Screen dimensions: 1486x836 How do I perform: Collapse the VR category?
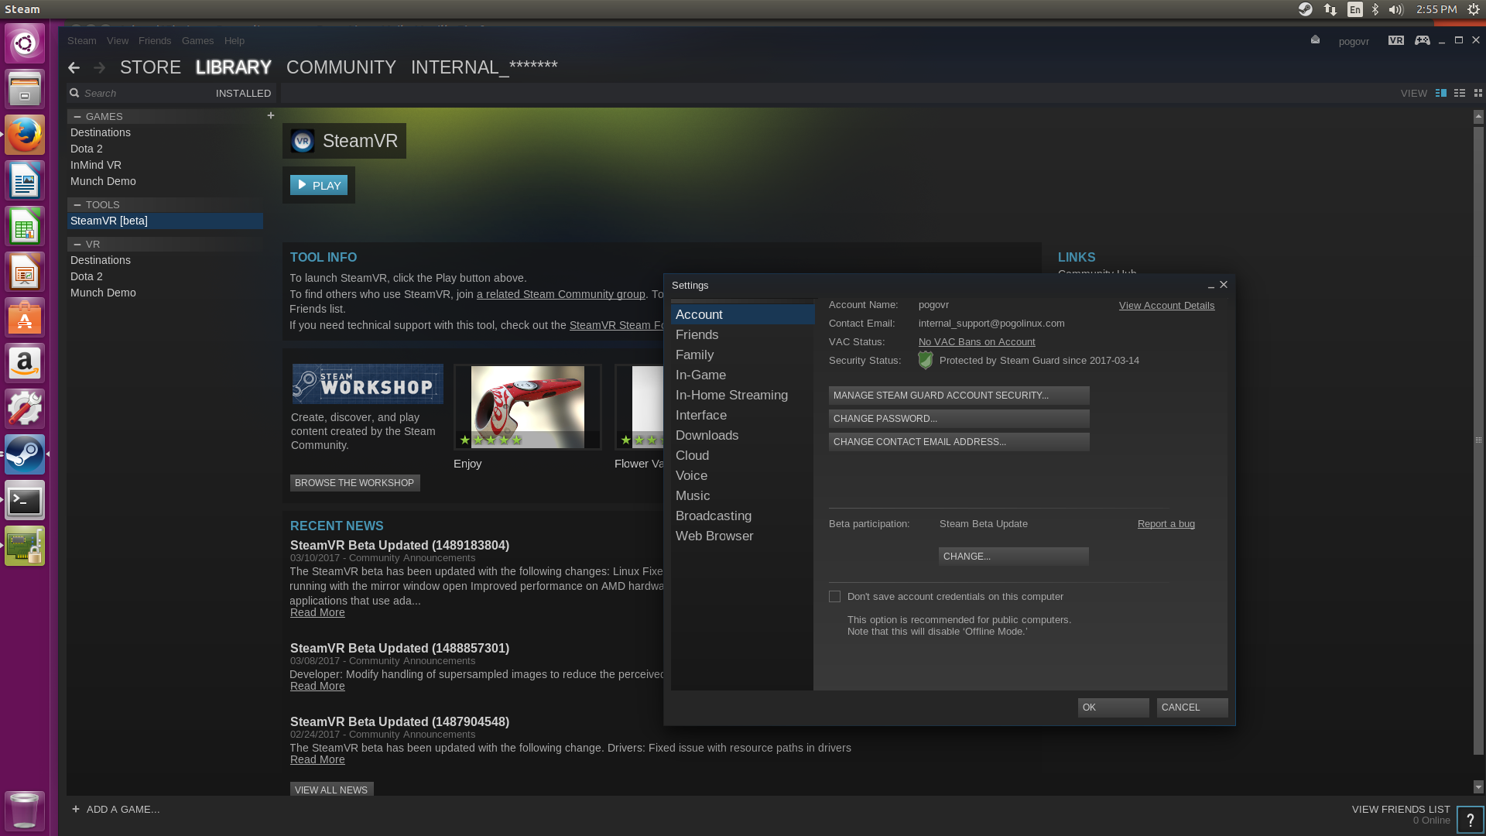tap(77, 245)
